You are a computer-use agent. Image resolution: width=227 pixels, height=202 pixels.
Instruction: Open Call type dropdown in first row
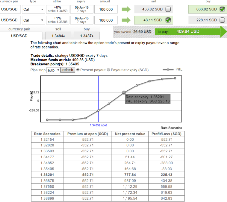[x=34, y=9]
